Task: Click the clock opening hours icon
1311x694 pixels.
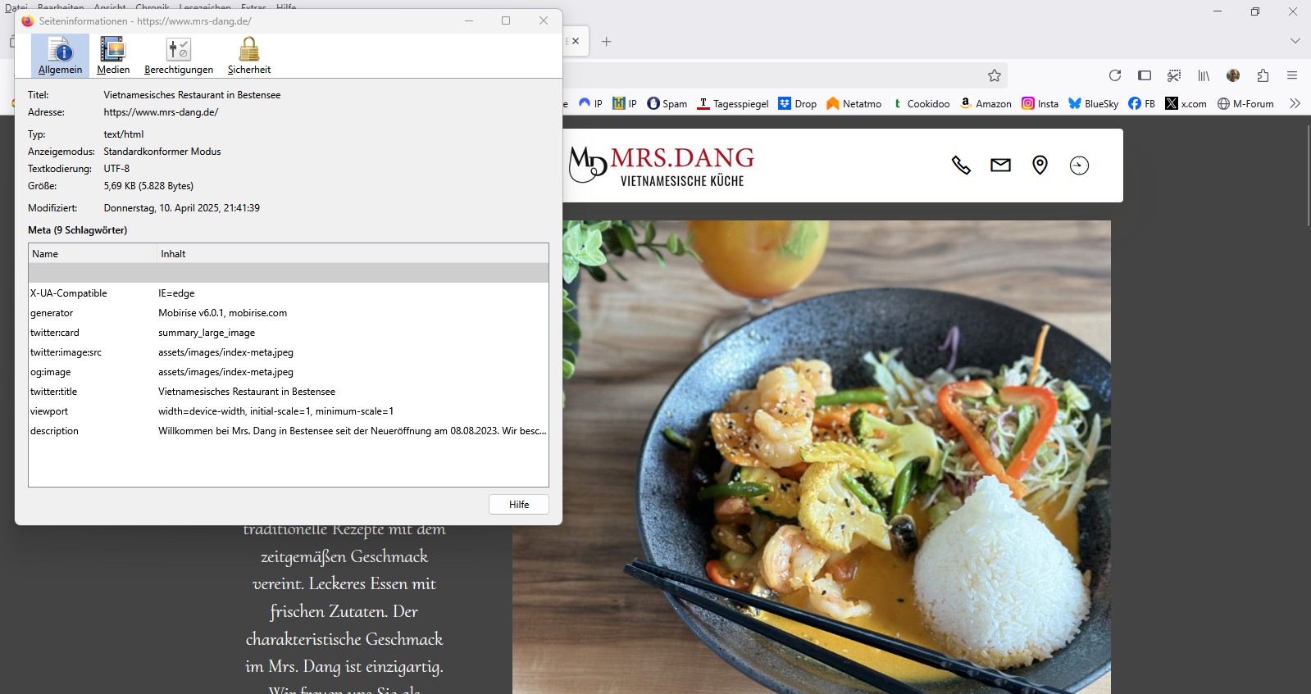Action: pos(1079,166)
